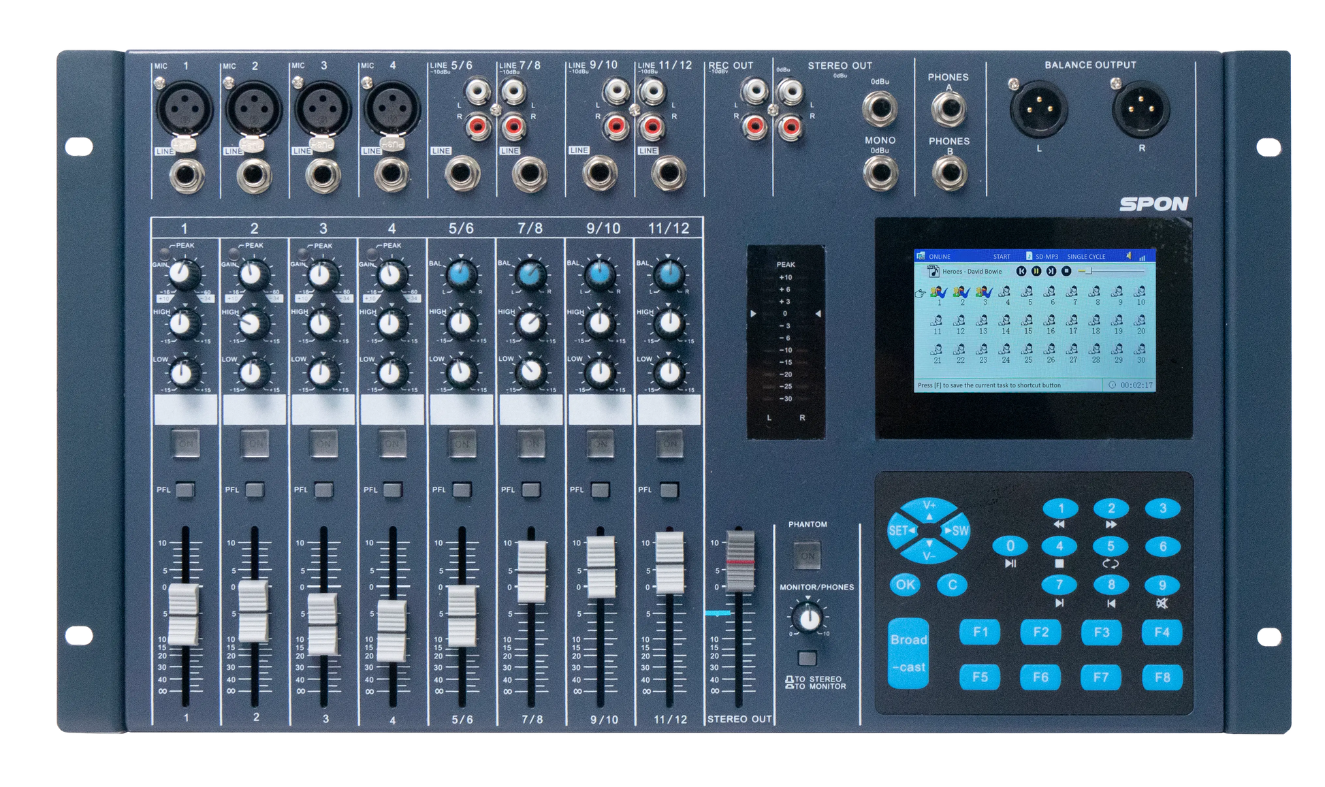Viewport: 1325px width, 787px height.
Task: Push the SW right arrow key
Action: 956,530
